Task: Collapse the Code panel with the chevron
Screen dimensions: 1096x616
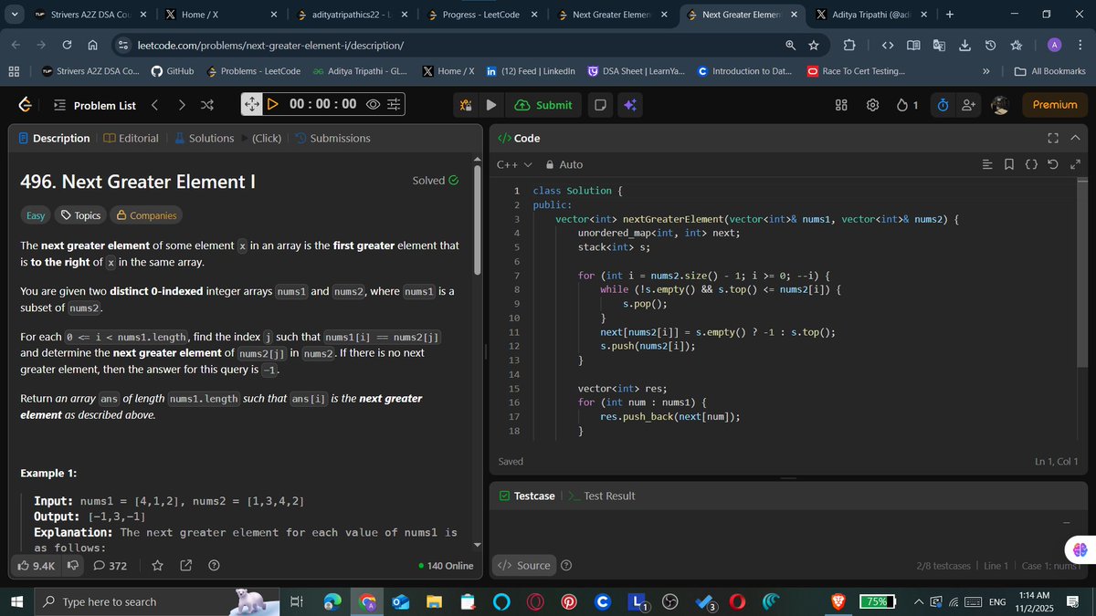Action: [1074, 138]
